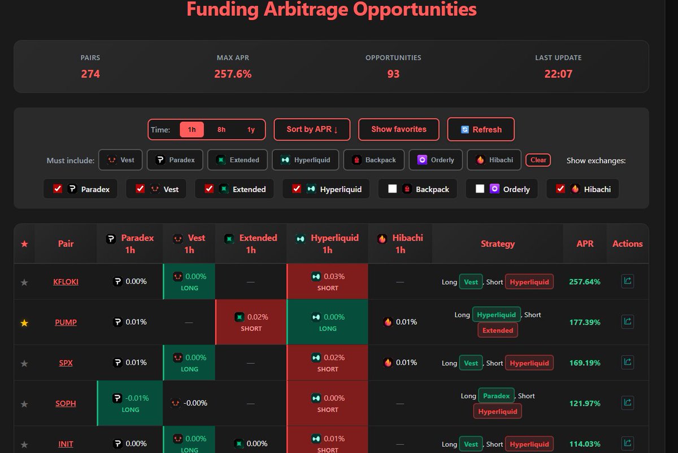The height and width of the screenshot is (453, 678).
Task: Click the Hibachi flame icon in SPX row
Action: pos(388,363)
